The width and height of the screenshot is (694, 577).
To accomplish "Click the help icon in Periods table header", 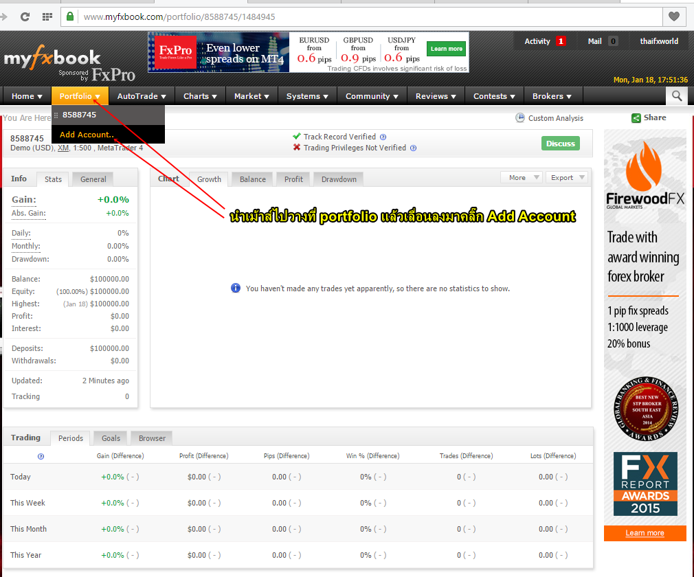I will 41,456.
